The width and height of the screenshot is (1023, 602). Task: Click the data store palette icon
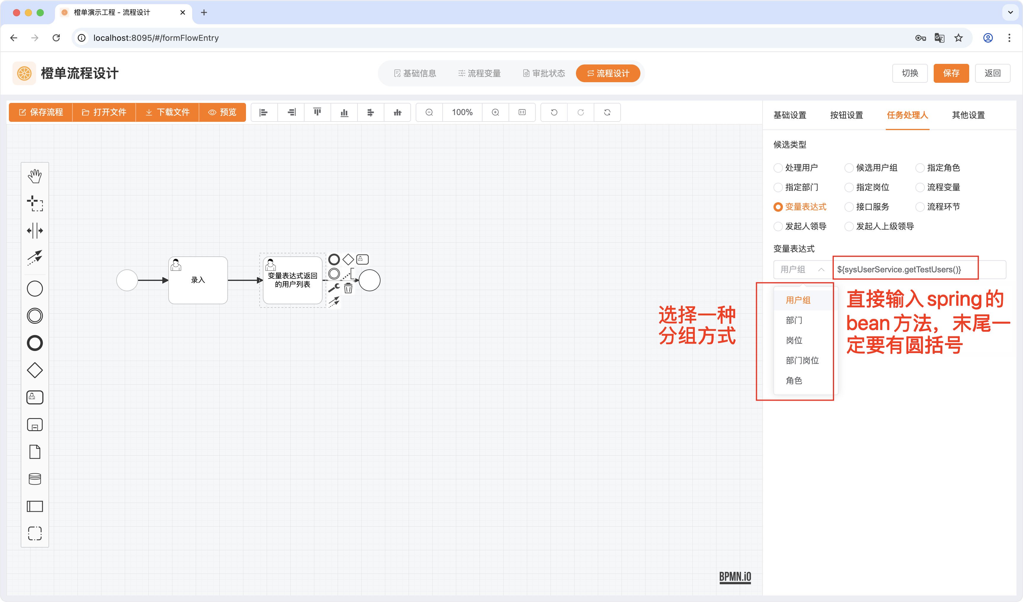click(35, 479)
